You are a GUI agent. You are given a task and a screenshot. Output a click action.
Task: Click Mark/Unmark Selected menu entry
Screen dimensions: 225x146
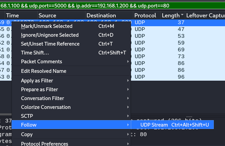[x=46, y=26]
